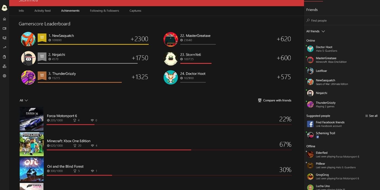The image size is (380, 190).
Task: Open the Settings gear in sidebar
Action: (x=4, y=76)
